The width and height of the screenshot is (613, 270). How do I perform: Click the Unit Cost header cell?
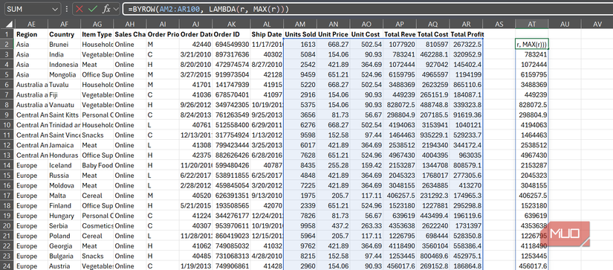tap(366, 34)
